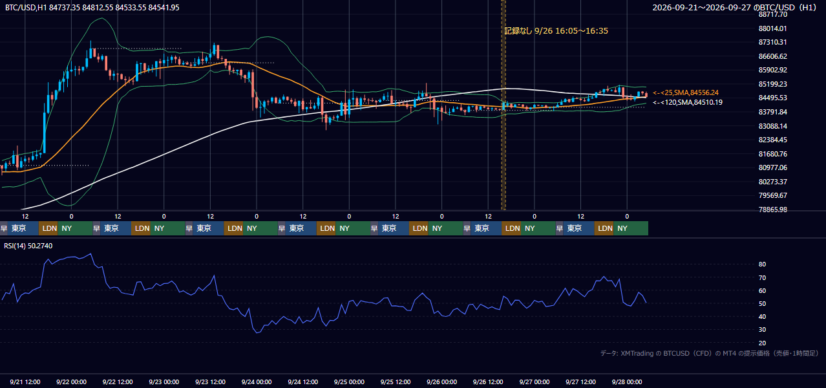Click the 9/25 00:00 date label
Screen dimensions: 826x388
[350, 382]
